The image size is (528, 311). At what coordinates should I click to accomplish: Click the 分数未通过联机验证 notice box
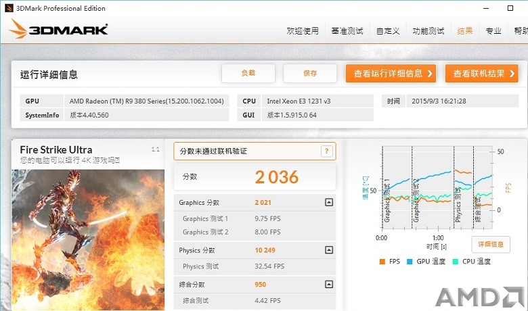tap(255, 151)
